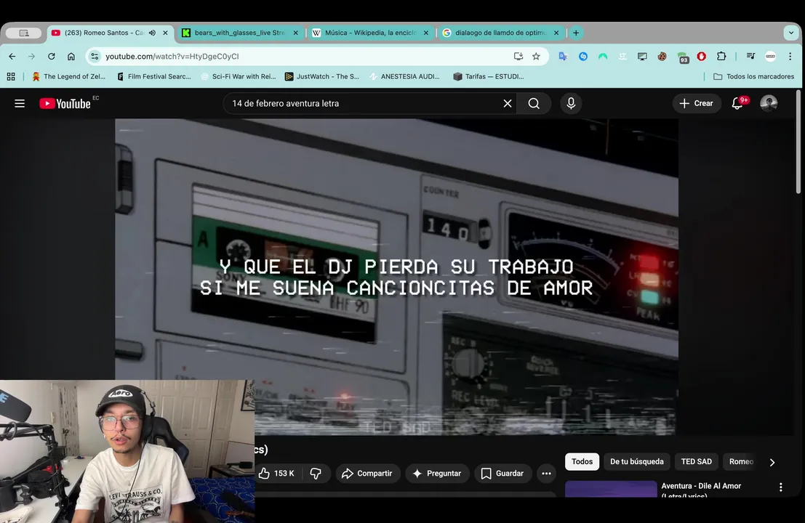
Task: View site information icon in address bar
Action: pos(95,57)
